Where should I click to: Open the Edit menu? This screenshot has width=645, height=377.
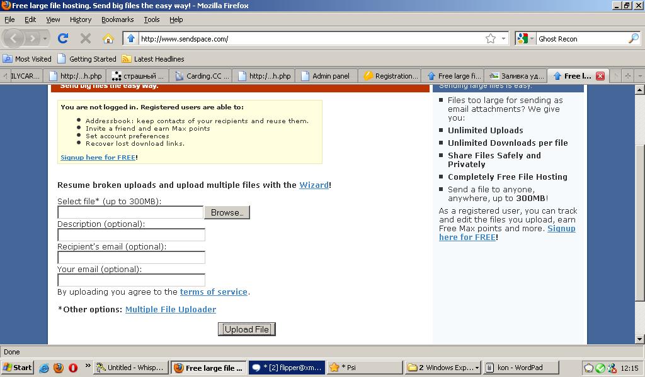point(30,19)
